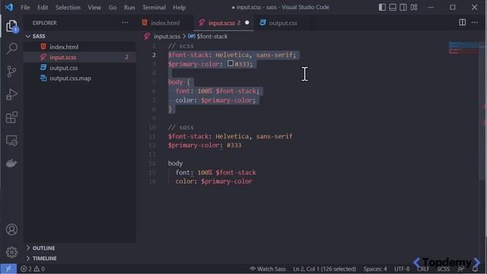487x274 pixels.
Task: Click the notifications bell in status bar
Action: coord(475,269)
